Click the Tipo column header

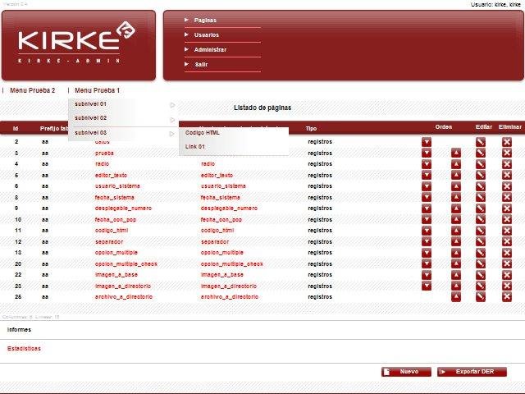(311, 129)
